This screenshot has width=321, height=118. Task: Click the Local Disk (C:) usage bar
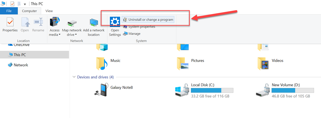212,90
